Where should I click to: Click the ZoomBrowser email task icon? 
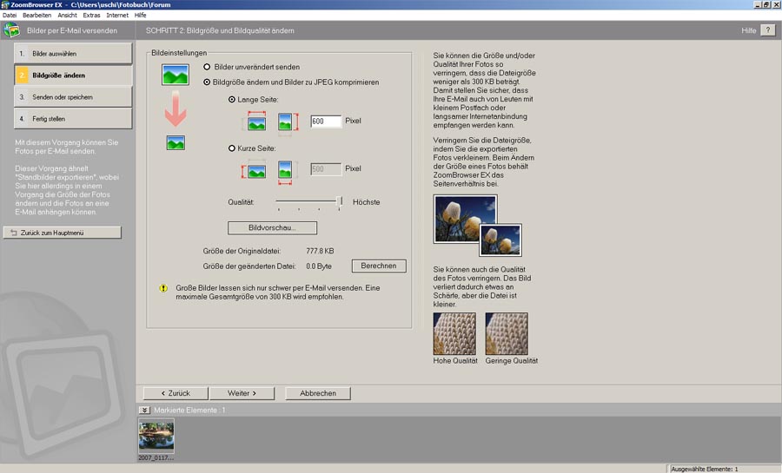pyautogui.click(x=11, y=30)
